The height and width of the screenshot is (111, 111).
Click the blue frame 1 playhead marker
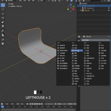(x=2, y=107)
